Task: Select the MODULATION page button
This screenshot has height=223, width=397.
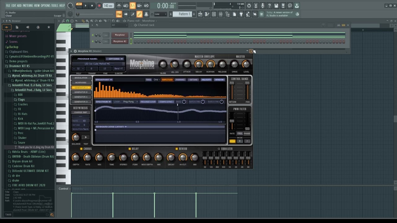Action: coord(81,78)
